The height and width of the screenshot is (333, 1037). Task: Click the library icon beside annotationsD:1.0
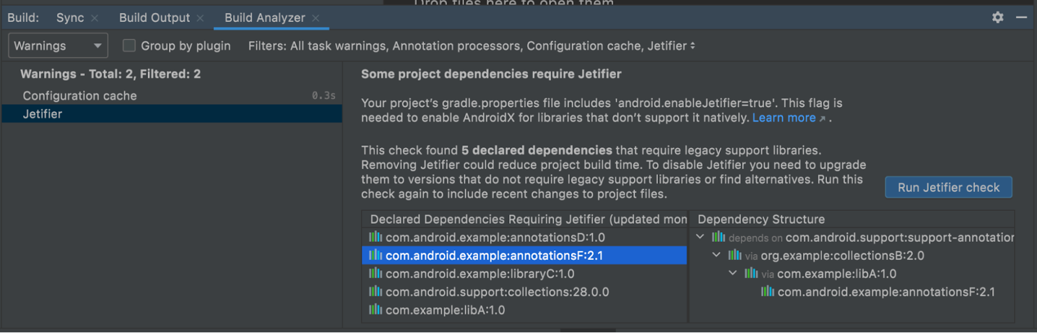pos(375,237)
